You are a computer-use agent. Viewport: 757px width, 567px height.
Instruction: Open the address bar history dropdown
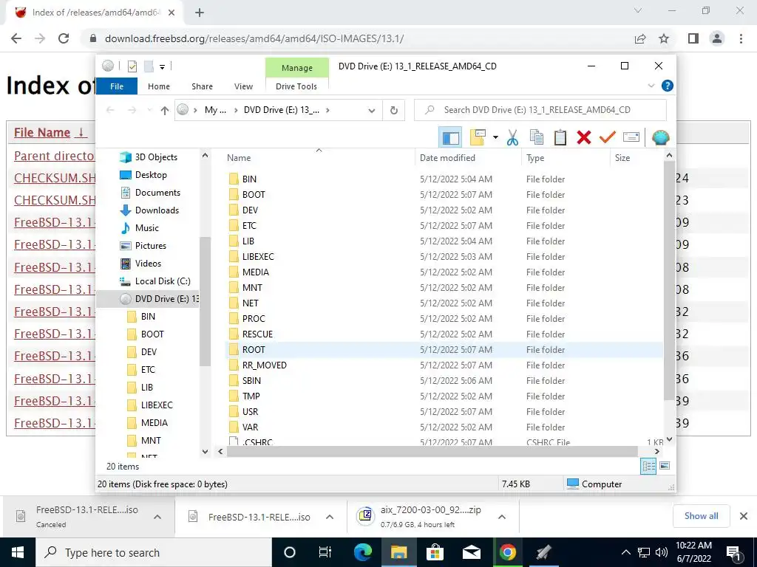(x=371, y=111)
